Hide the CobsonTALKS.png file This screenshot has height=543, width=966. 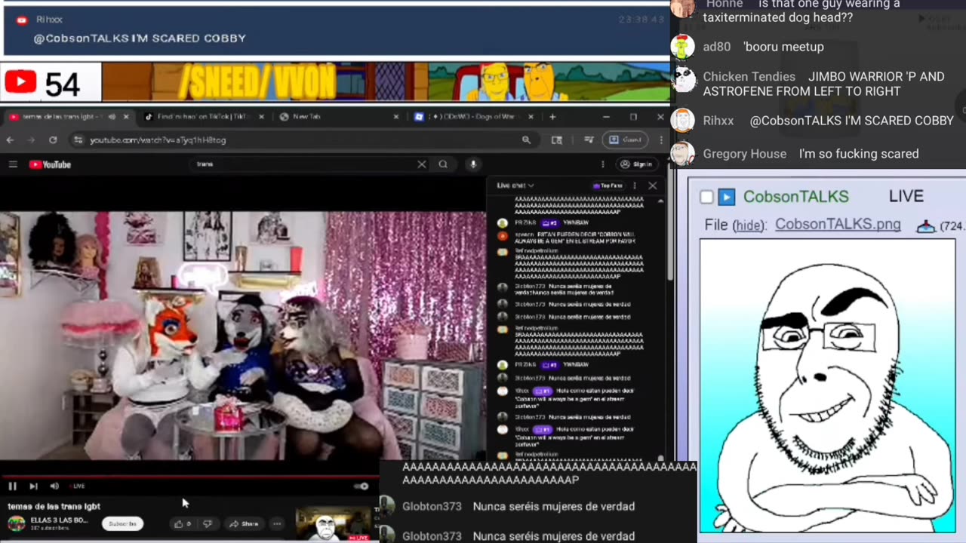tap(748, 225)
